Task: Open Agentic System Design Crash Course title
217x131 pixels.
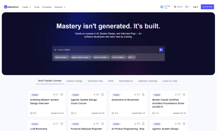Action: [x=84, y=102]
